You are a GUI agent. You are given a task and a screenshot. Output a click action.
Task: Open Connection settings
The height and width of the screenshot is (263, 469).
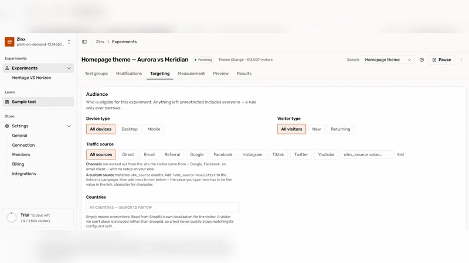click(x=23, y=145)
